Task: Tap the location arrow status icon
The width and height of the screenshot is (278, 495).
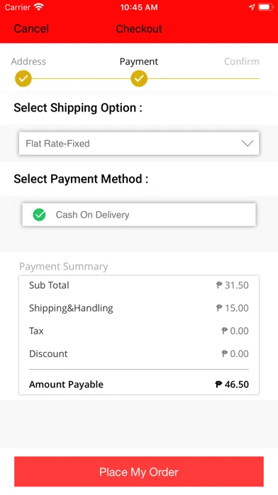Action: click(252, 7)
